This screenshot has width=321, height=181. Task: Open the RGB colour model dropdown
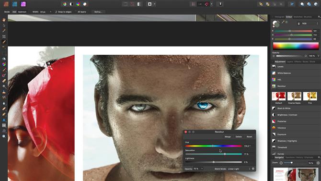[310, 24]
